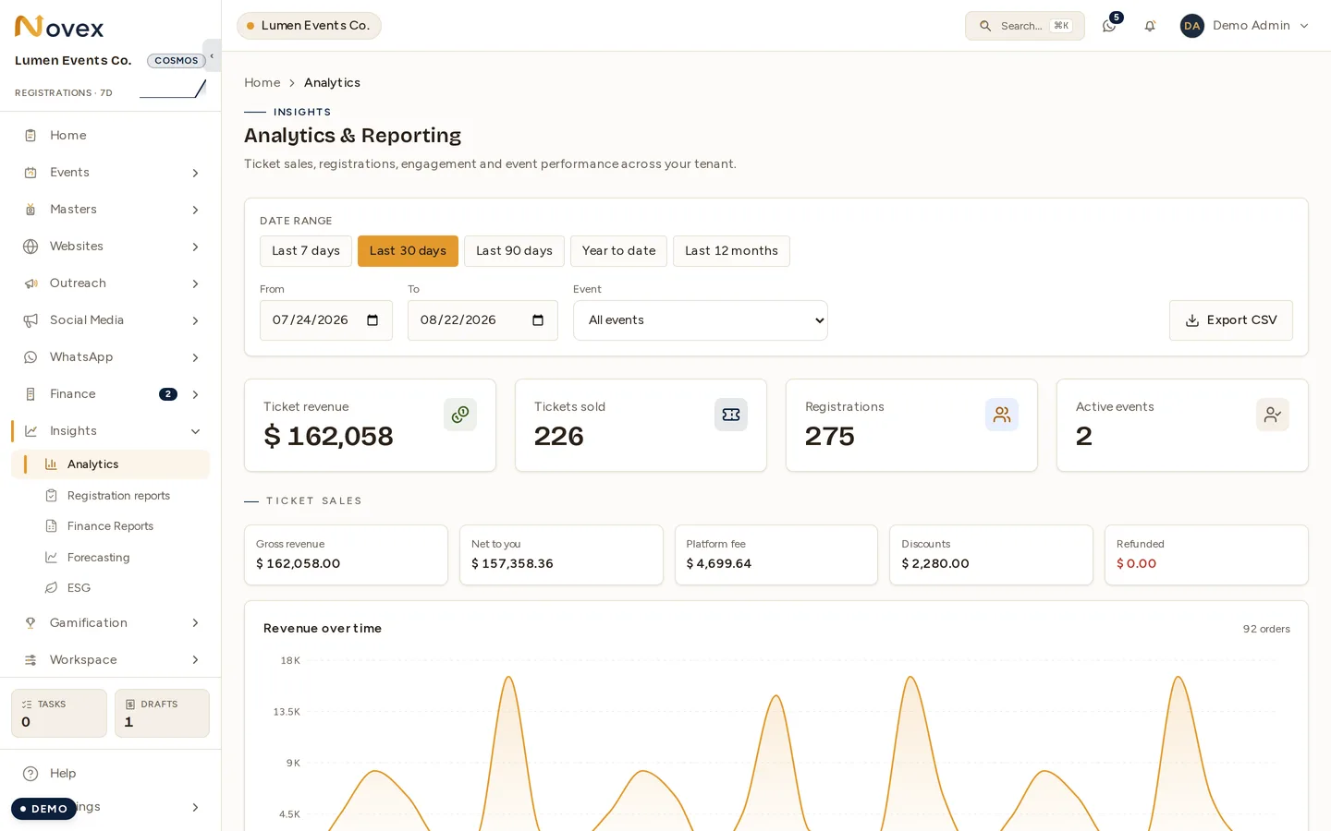The width and height of the screenshot is (1331, 831).
Task: Expand the Events sidebar section
Action: pyautogui.click(x=111, y=173)
